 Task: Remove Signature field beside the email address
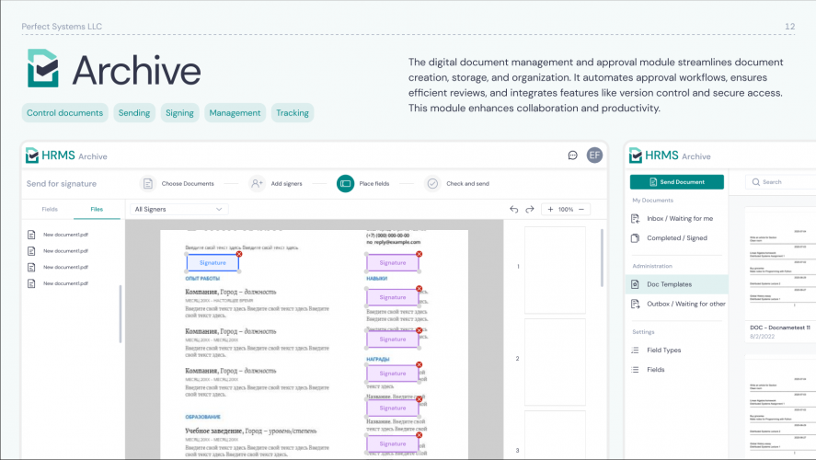click(x=419, y=254)
